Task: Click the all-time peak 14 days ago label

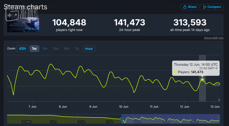Action: 190,30
